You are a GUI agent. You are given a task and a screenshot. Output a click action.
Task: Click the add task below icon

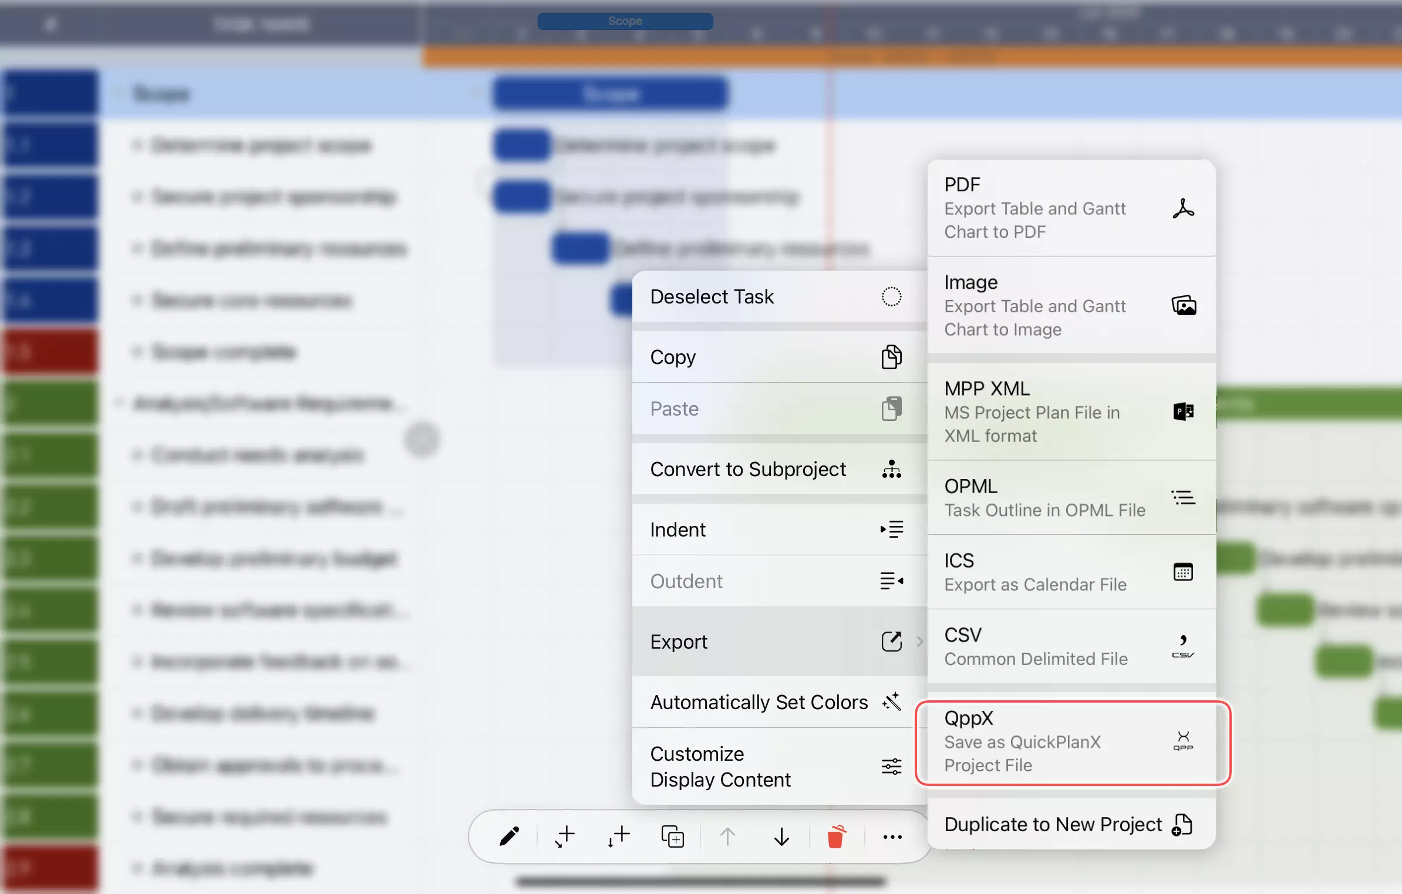618,836
